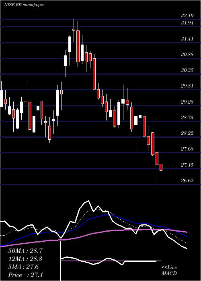Click the 31.94 price level label
The image size is (201, 281).
(187, 23)
